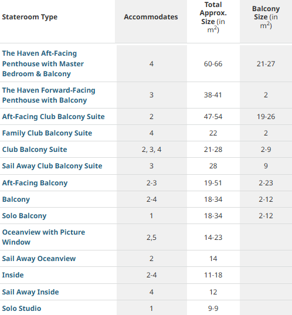This screenshot has height=315, width=292.
Task: Open The Haven Forward-Facing Penthouse with Balcony link
Action: pos(49,95)
